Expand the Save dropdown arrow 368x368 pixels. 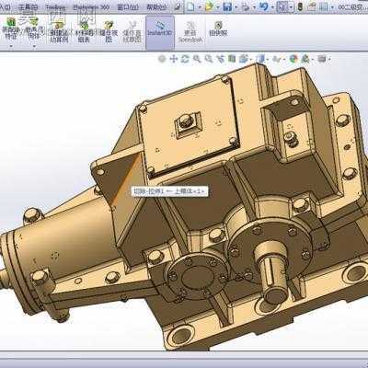point(236,7)
